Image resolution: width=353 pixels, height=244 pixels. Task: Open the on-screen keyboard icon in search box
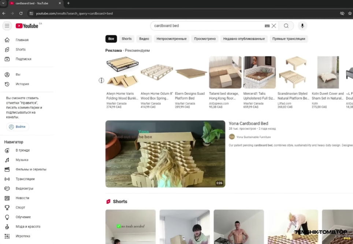coord(267,26)
